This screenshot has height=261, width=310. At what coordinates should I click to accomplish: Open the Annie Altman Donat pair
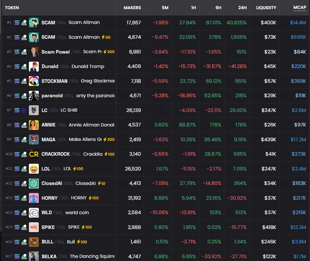coord(92,125)
